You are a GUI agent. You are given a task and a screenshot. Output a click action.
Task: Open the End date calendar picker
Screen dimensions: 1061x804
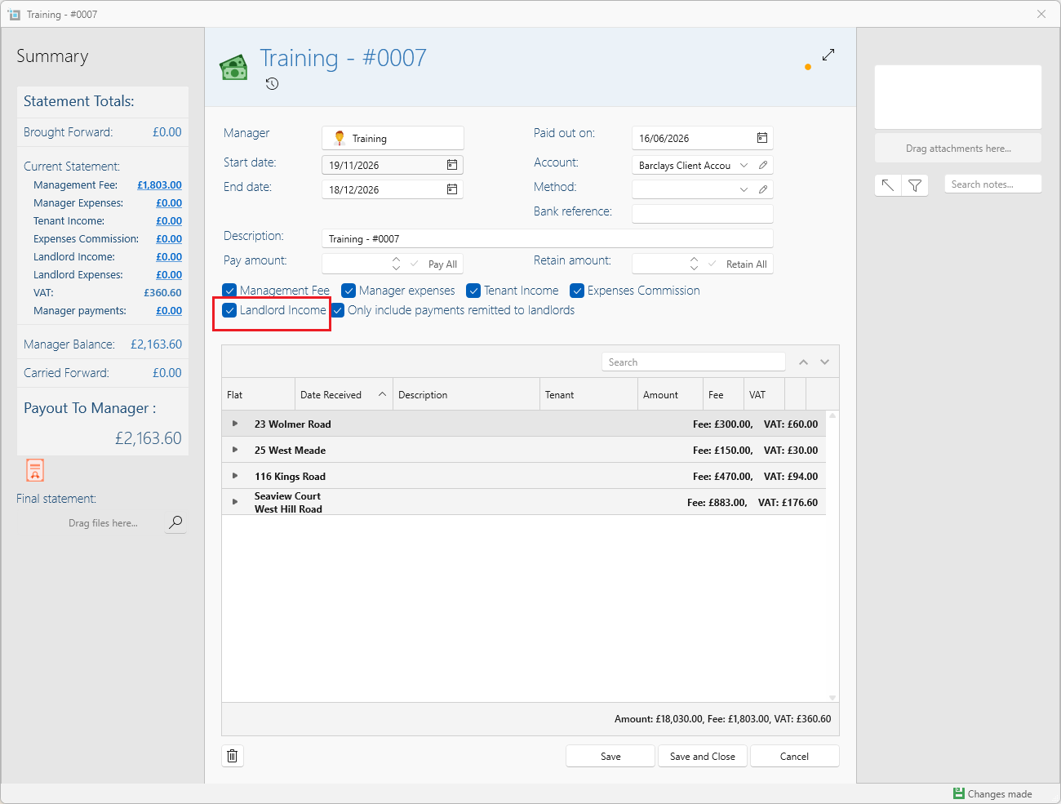pyautogui.click(x=452, y=189)
